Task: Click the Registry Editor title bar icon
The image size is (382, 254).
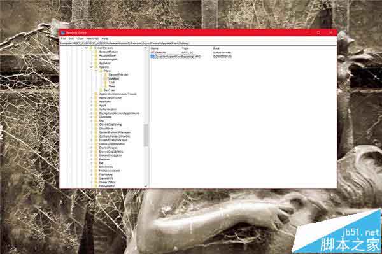Action: click(63, 32)
